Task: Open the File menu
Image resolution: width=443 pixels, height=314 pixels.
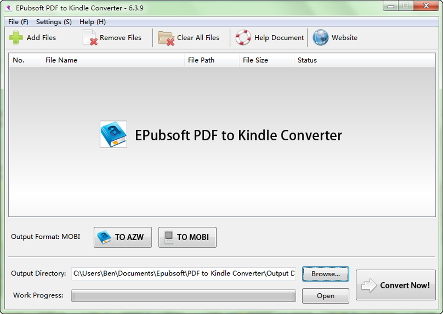Action: pyautogui.click(x=18, y=22)
